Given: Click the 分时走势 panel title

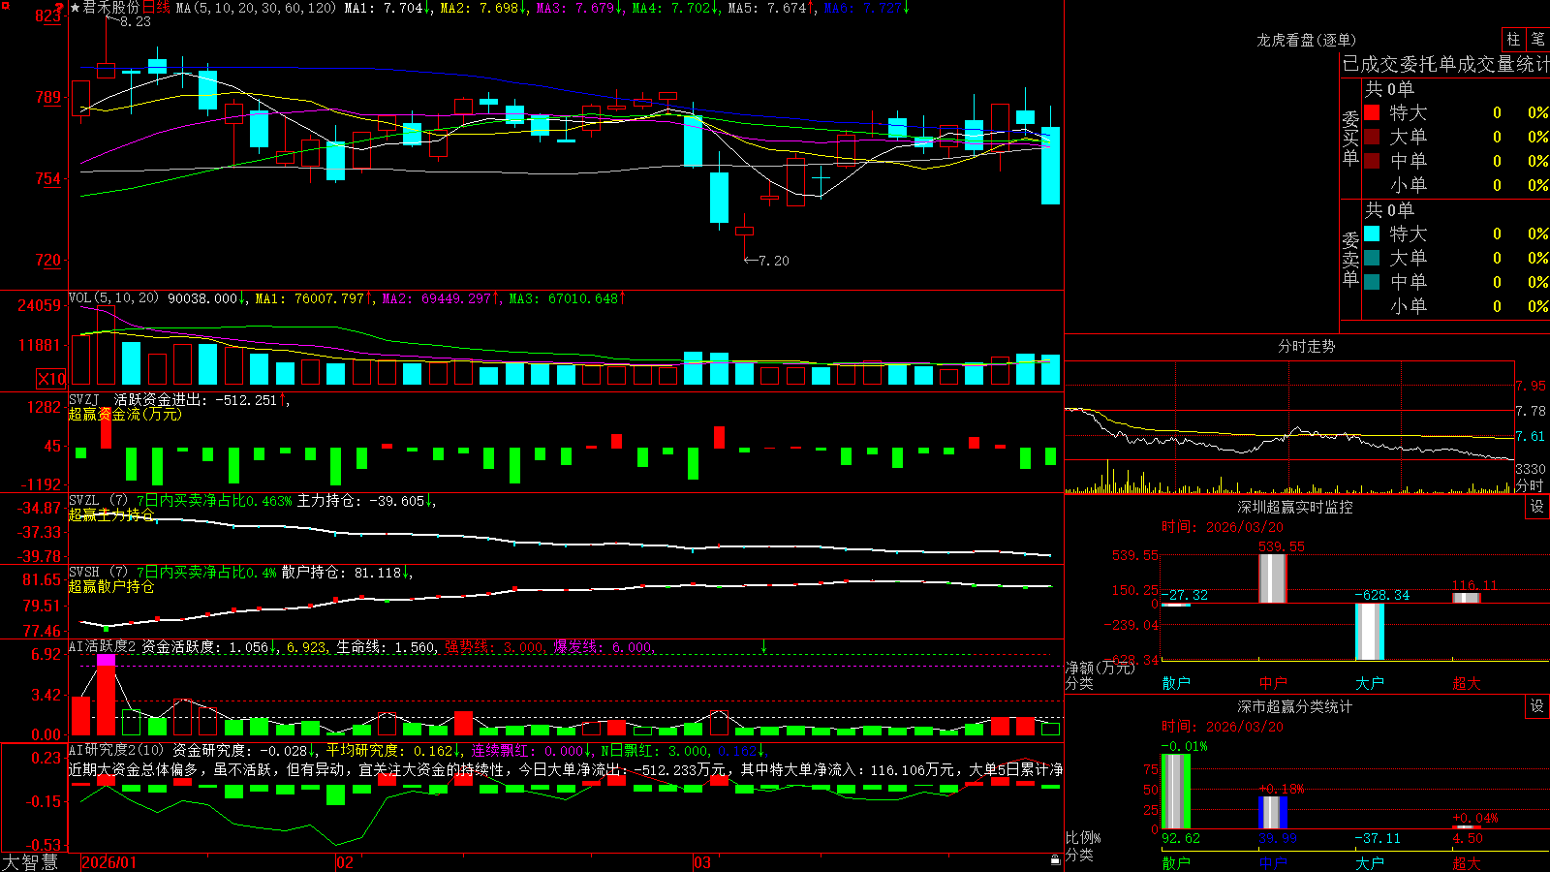Looking at the screenshot, I should click(x=1306, y=346).
